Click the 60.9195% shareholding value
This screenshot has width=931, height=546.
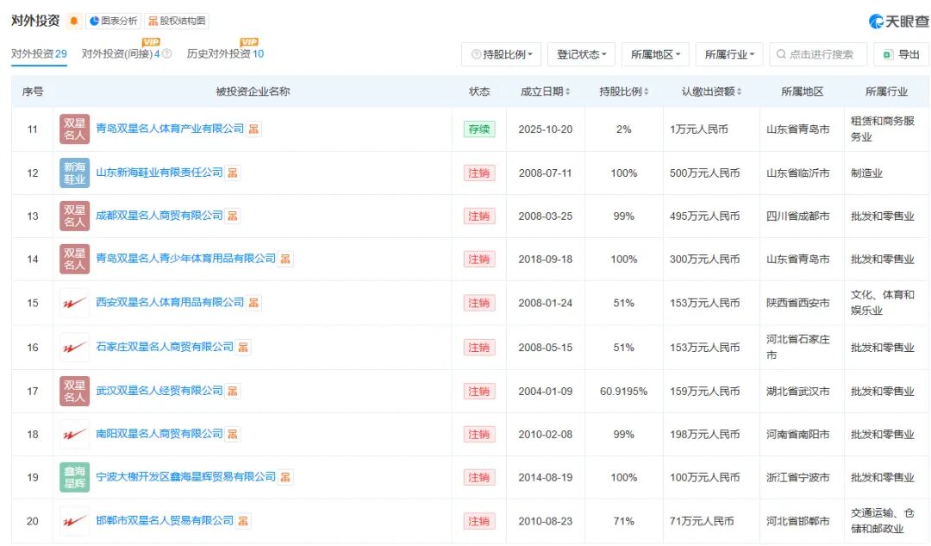(623, 392)
